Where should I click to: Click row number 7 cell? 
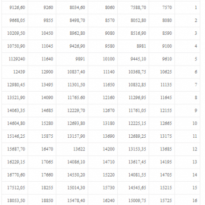pyautogui.click(x=187, y=85)
